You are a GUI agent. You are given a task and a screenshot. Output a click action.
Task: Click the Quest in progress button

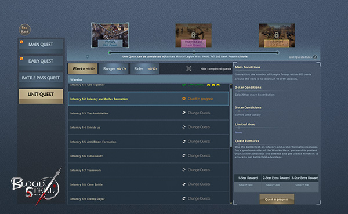[x=277, y=199]
